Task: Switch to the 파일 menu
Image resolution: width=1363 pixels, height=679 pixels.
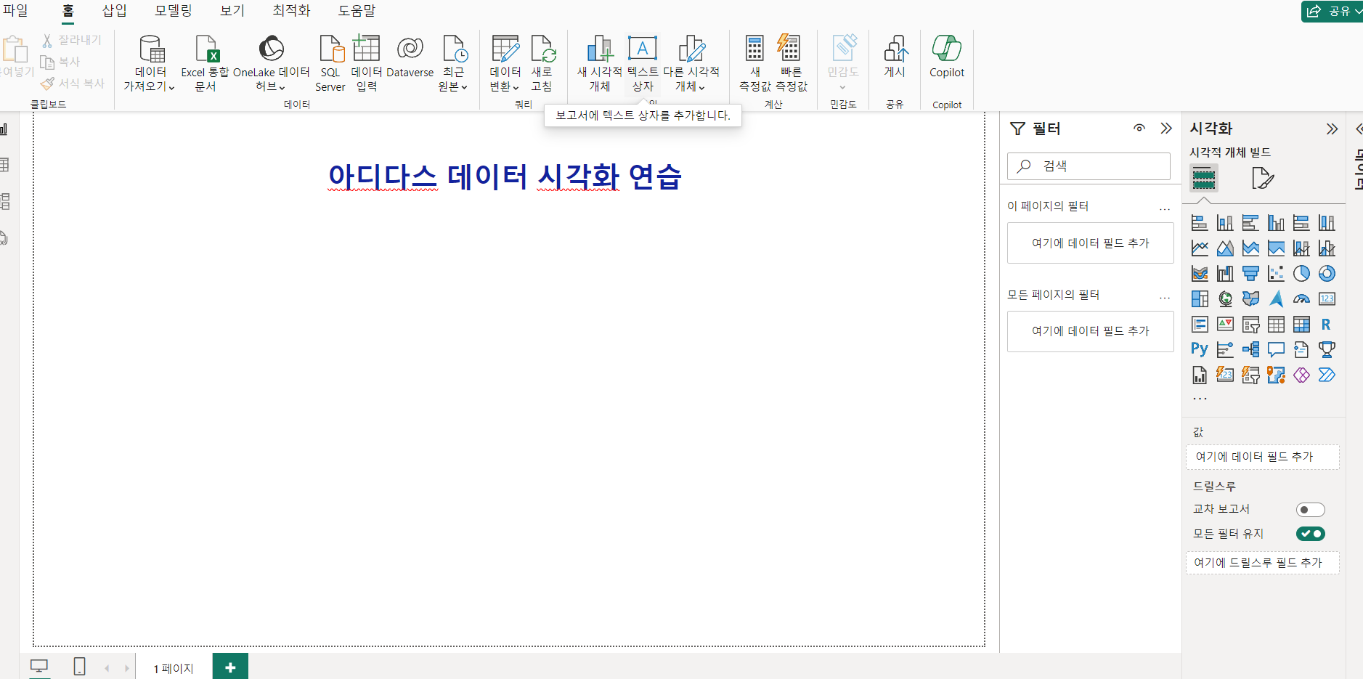Action: [x=15, y=11]
